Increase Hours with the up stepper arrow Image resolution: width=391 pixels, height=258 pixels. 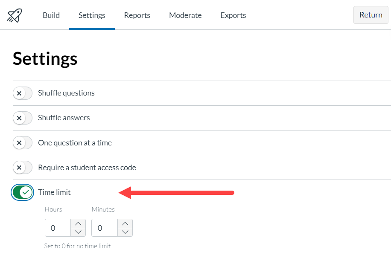click(x=78, y=223)
